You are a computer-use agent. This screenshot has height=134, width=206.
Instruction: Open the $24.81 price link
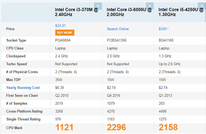[60, 26]
